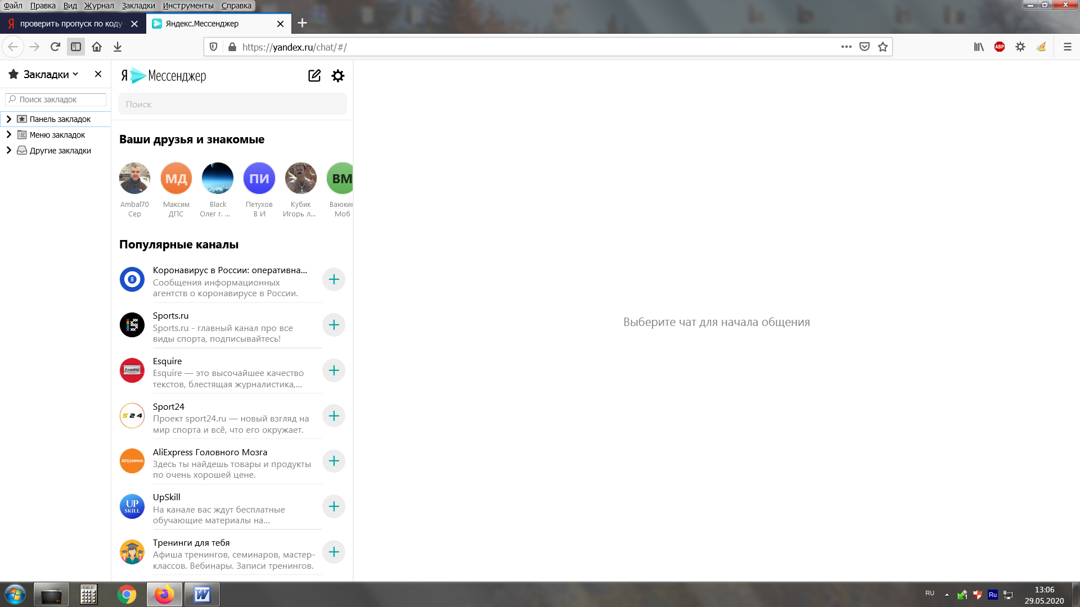Click the AdBlock Plus extension icon
This screenshot has width=1080, height=607.
click(1000, 47)
